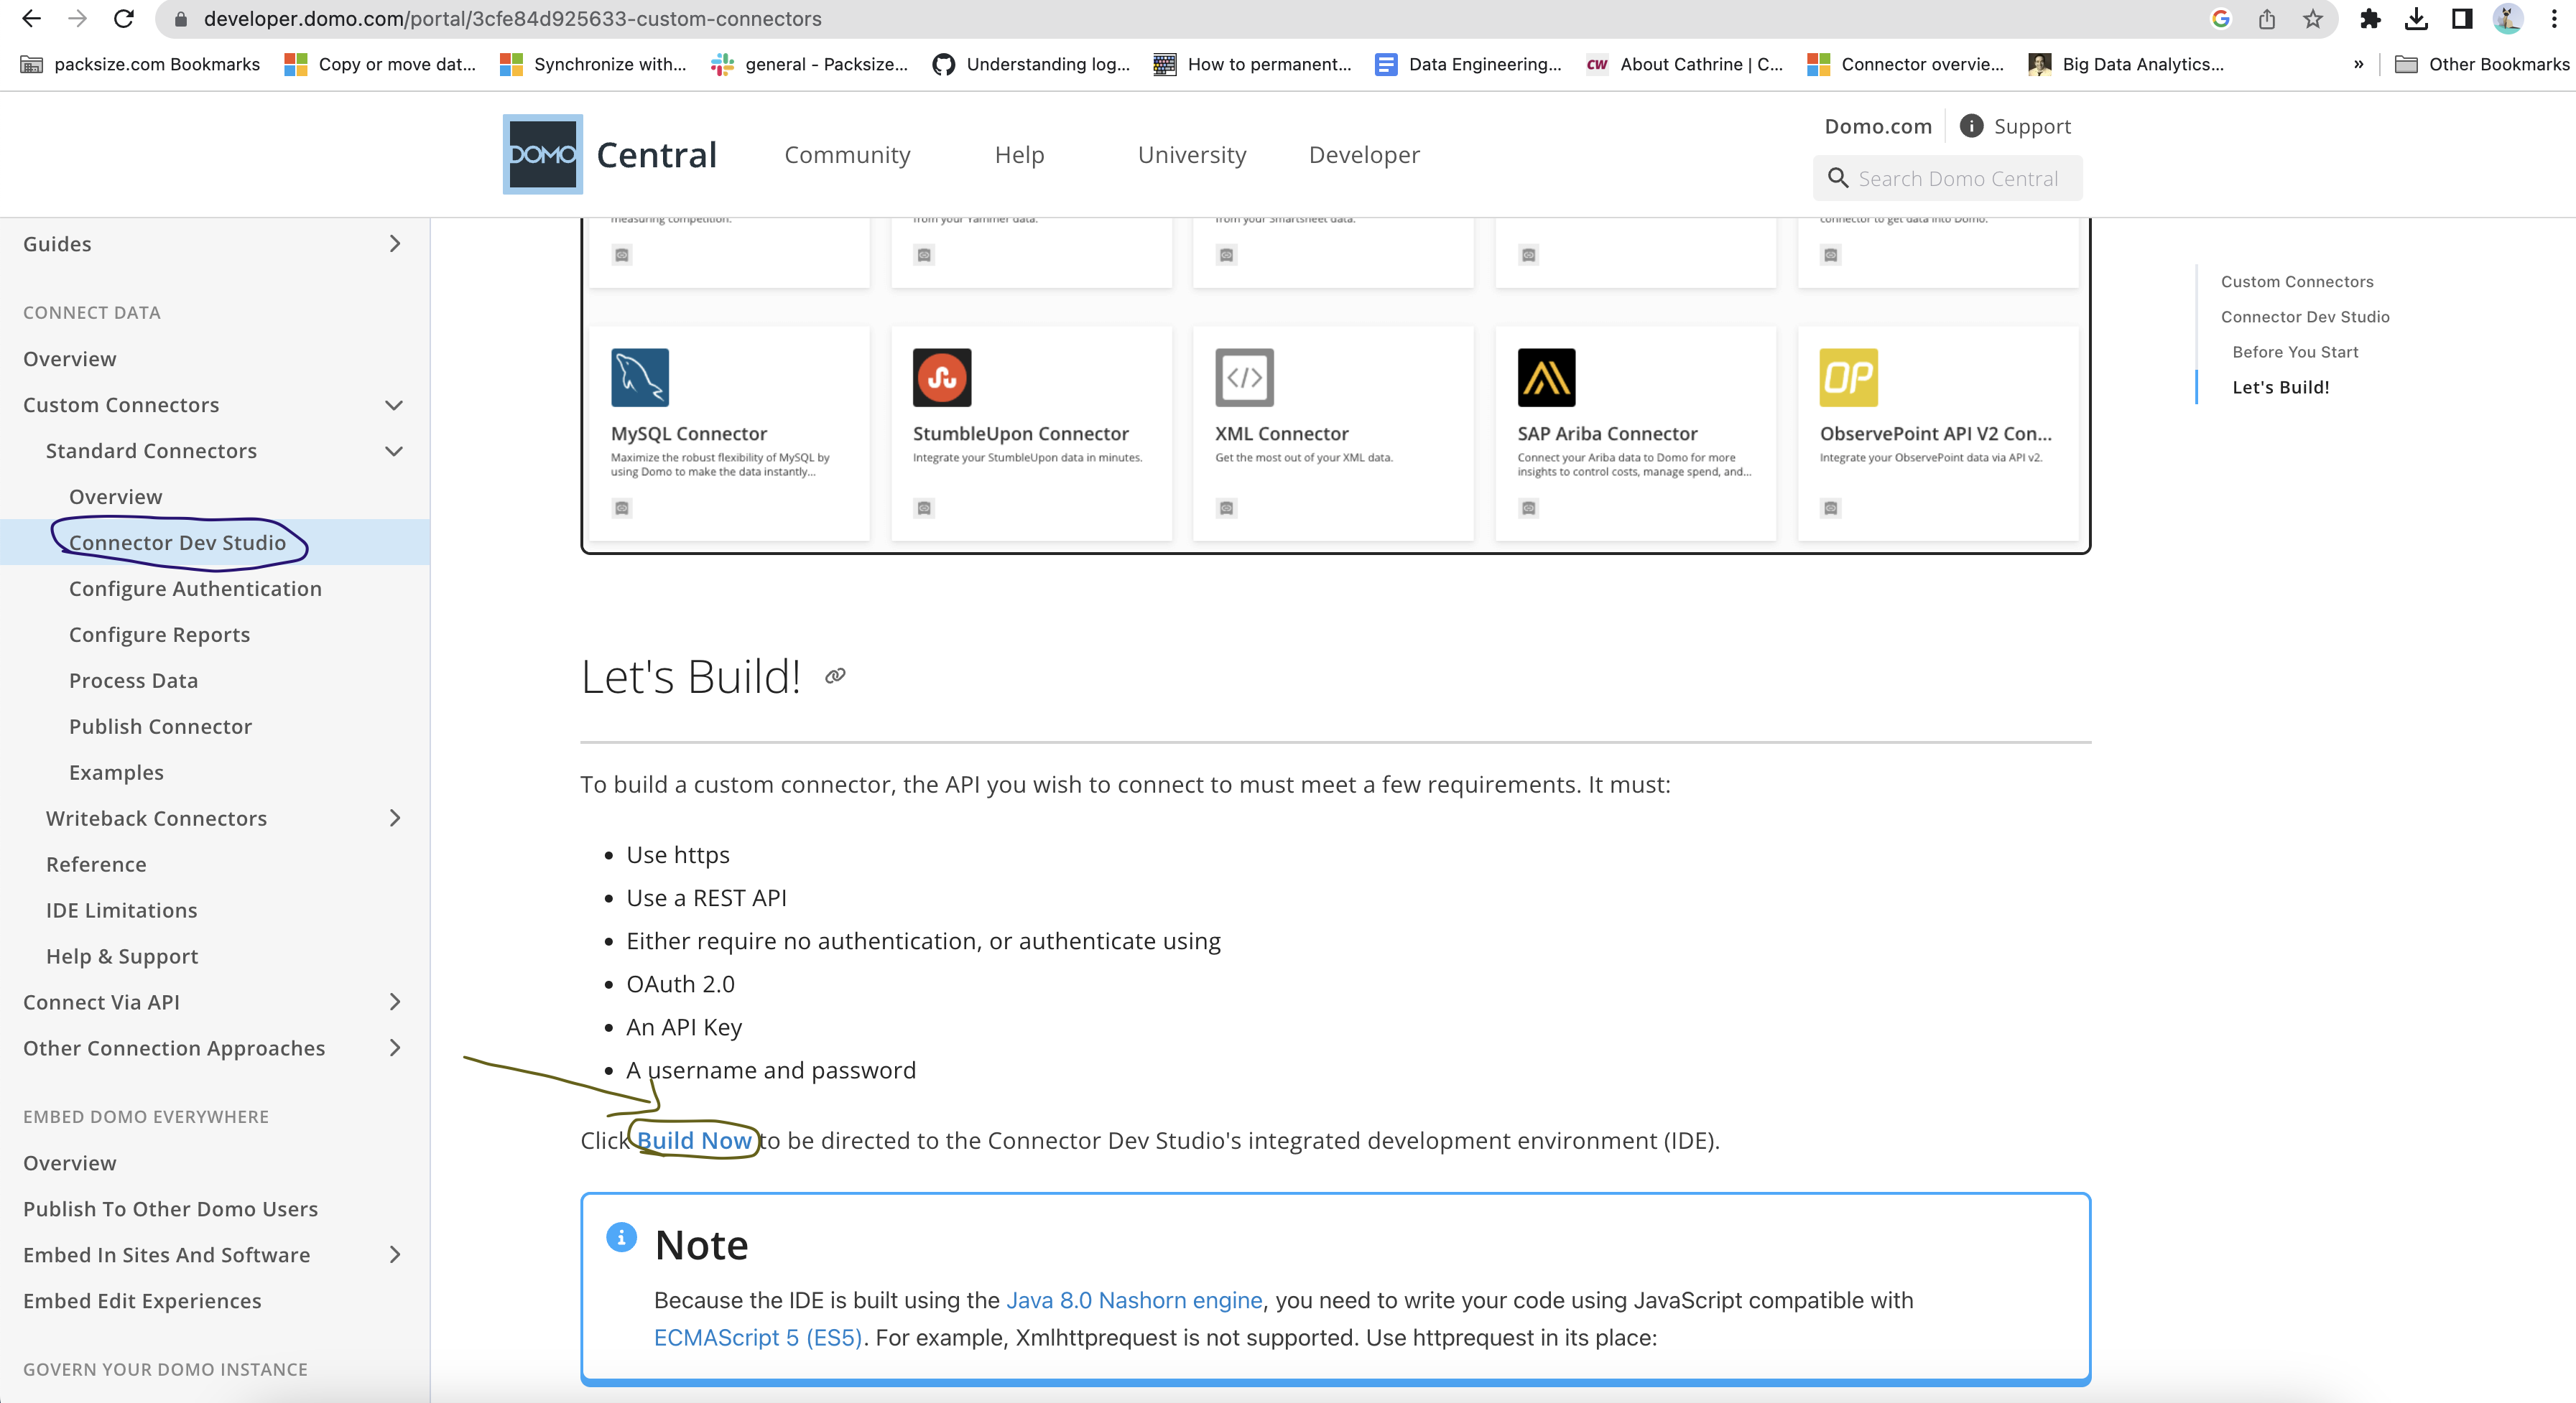2576x1403 pixels.
Task: Click the MySQL Connector dolphin icon
Action: tap(640, 377)
